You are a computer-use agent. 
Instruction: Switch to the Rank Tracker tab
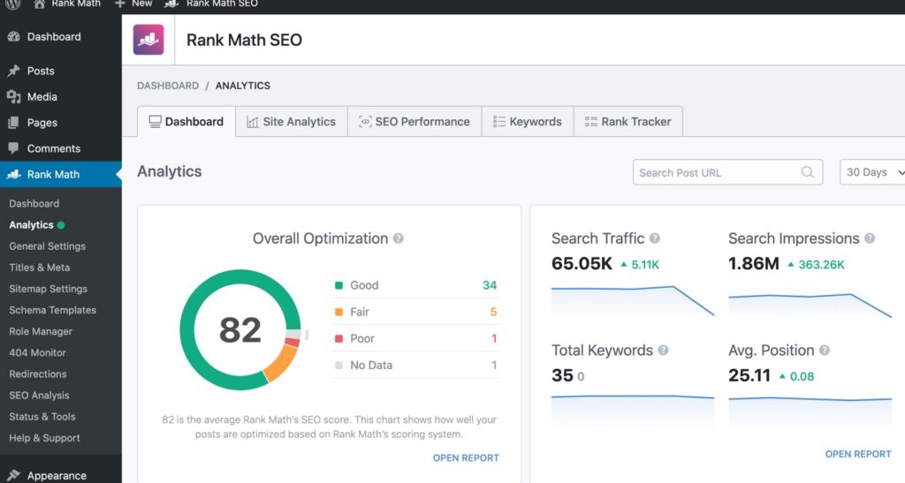tap(628, 122)
